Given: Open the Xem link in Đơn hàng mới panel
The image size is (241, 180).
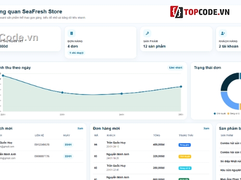Looking at the screenshot, I should [206, 128].
